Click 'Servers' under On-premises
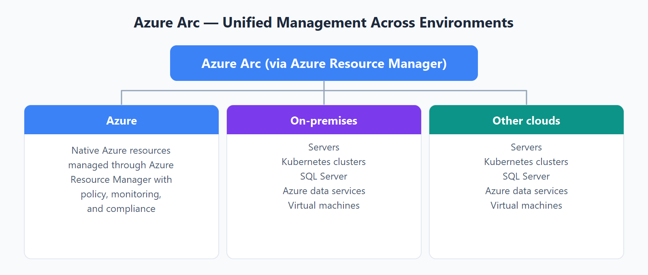The width and height of the screenshot is (648, 275). (x=324, y=147)
